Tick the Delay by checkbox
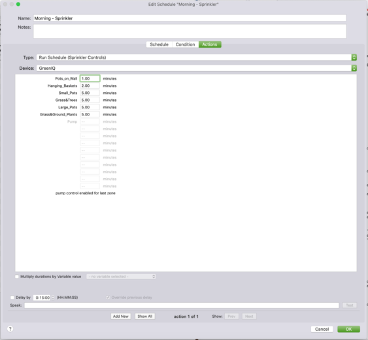The image size is (368, 340). (12, 298)
